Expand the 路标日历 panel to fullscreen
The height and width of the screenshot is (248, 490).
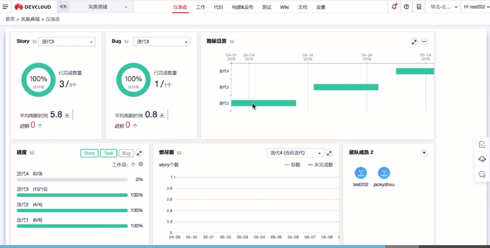pos(414,42)
